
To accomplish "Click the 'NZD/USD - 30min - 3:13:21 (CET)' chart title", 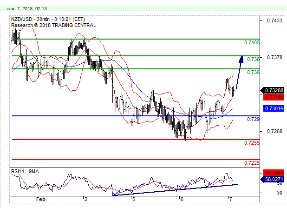I will pos(48,19).
